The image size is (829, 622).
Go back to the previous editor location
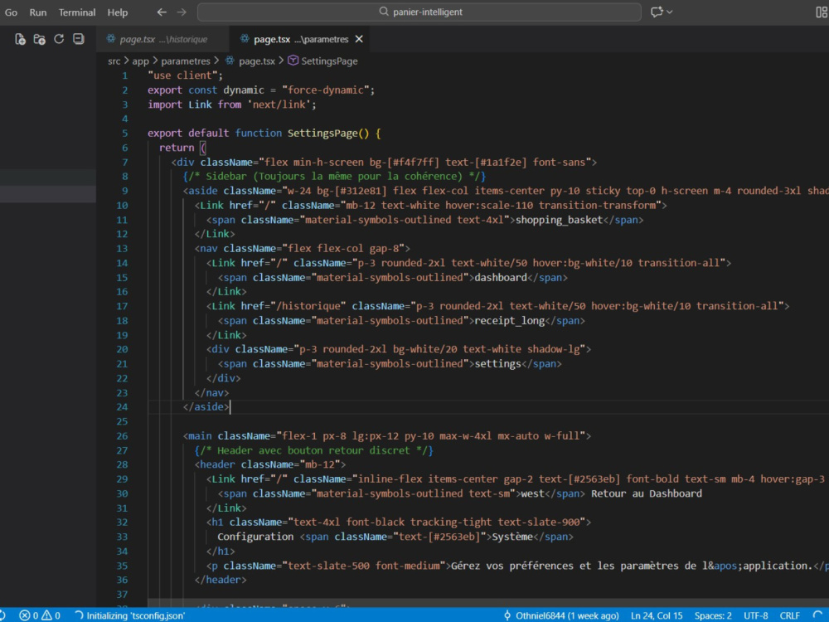pos(162,12)
